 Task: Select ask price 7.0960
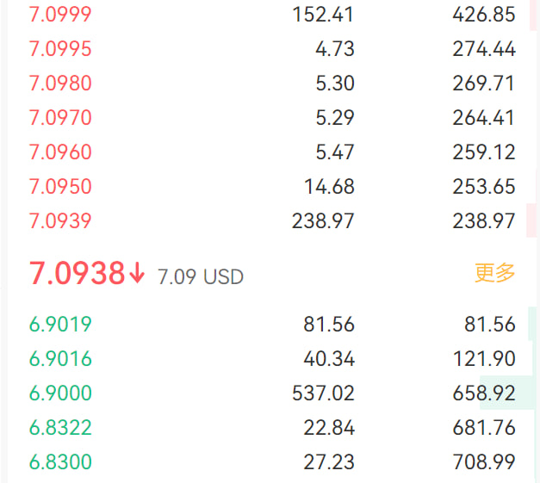[60, 152]
